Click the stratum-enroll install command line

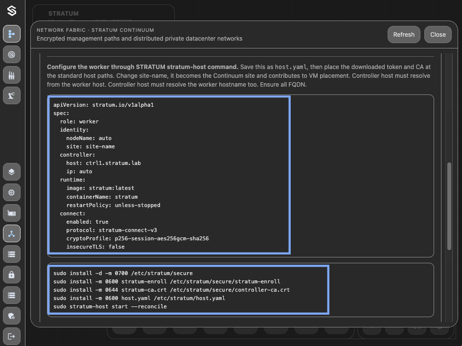pos(167,281)
